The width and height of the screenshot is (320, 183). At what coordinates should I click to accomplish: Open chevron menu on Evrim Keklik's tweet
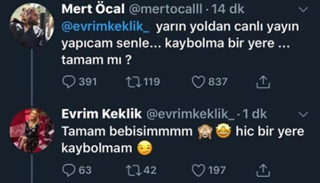click(x=304, y=114)
